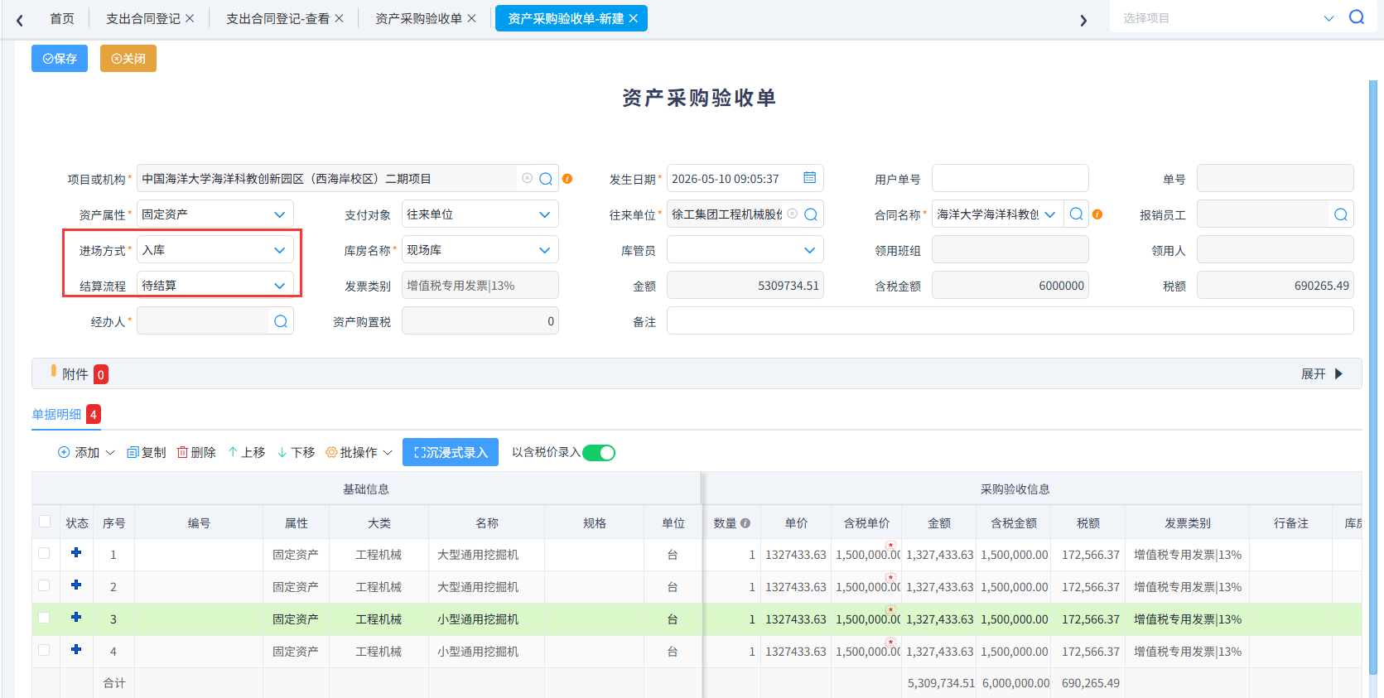Check the checkbox for row 1

coord(45,554)
